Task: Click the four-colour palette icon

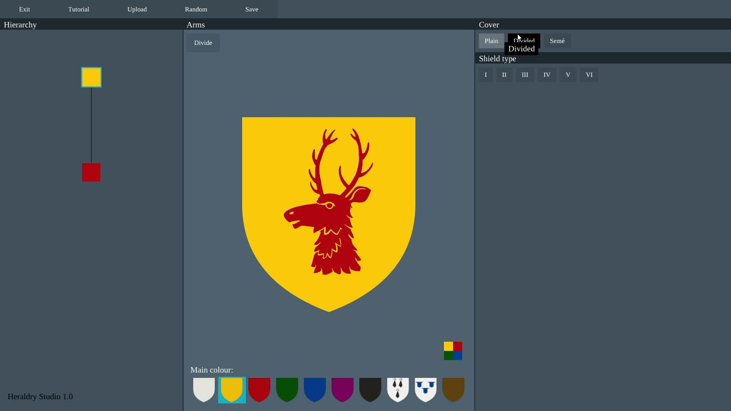Action: click(453, 350)
